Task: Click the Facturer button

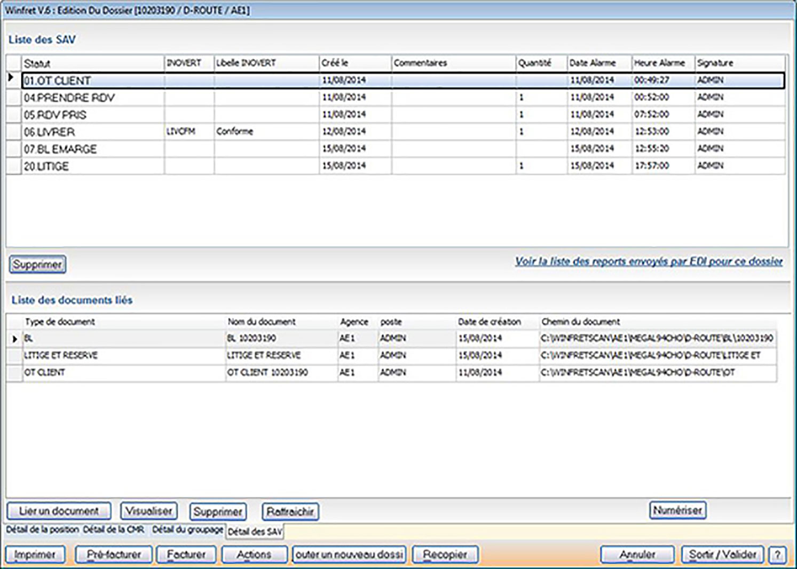Action: [x=187, y=554]
